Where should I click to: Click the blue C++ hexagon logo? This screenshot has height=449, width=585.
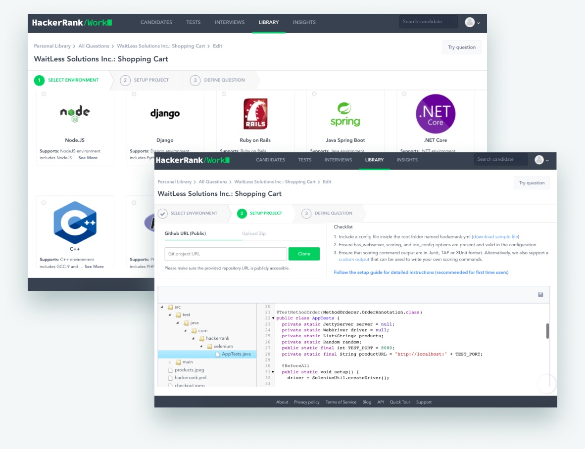coord(75,223)
